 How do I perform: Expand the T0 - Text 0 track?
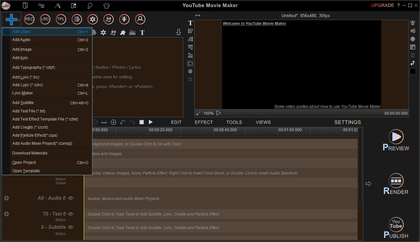pyautogui.click(x=6, y=214)
